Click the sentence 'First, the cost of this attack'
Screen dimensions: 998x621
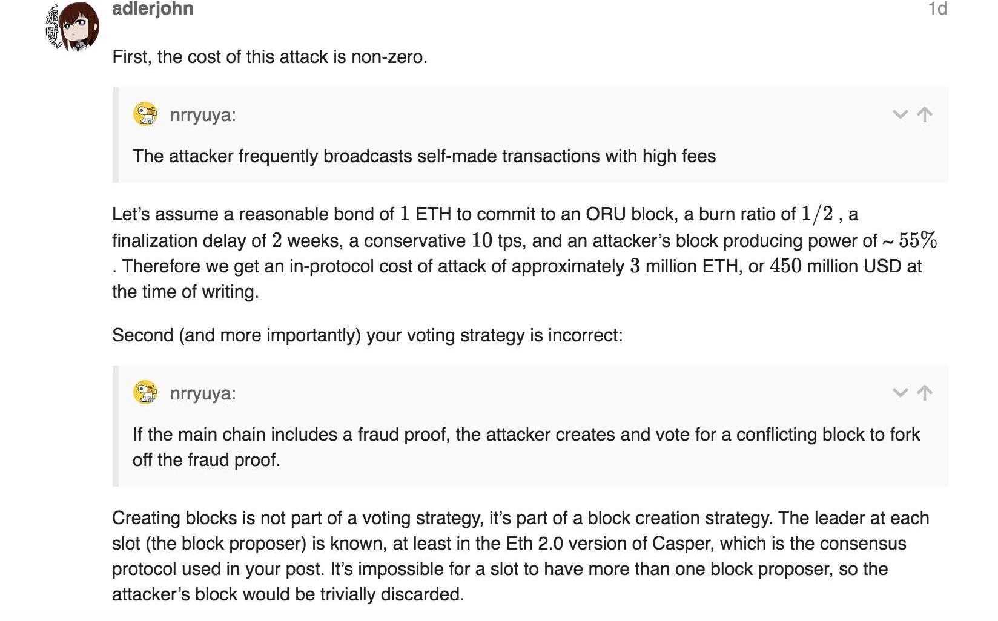269,57
